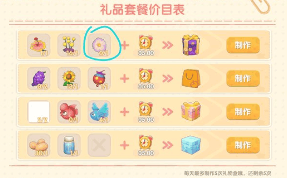Click 制作 button for orange shopping bag

(243, 78)
